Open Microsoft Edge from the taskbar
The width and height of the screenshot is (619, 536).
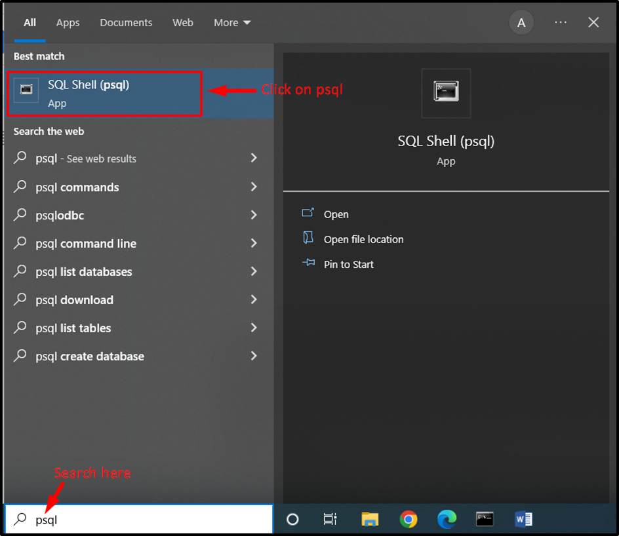[447, 519]
